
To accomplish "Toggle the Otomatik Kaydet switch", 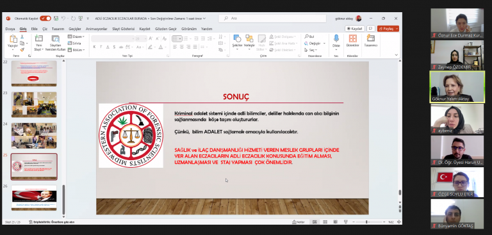I will 45,19.
